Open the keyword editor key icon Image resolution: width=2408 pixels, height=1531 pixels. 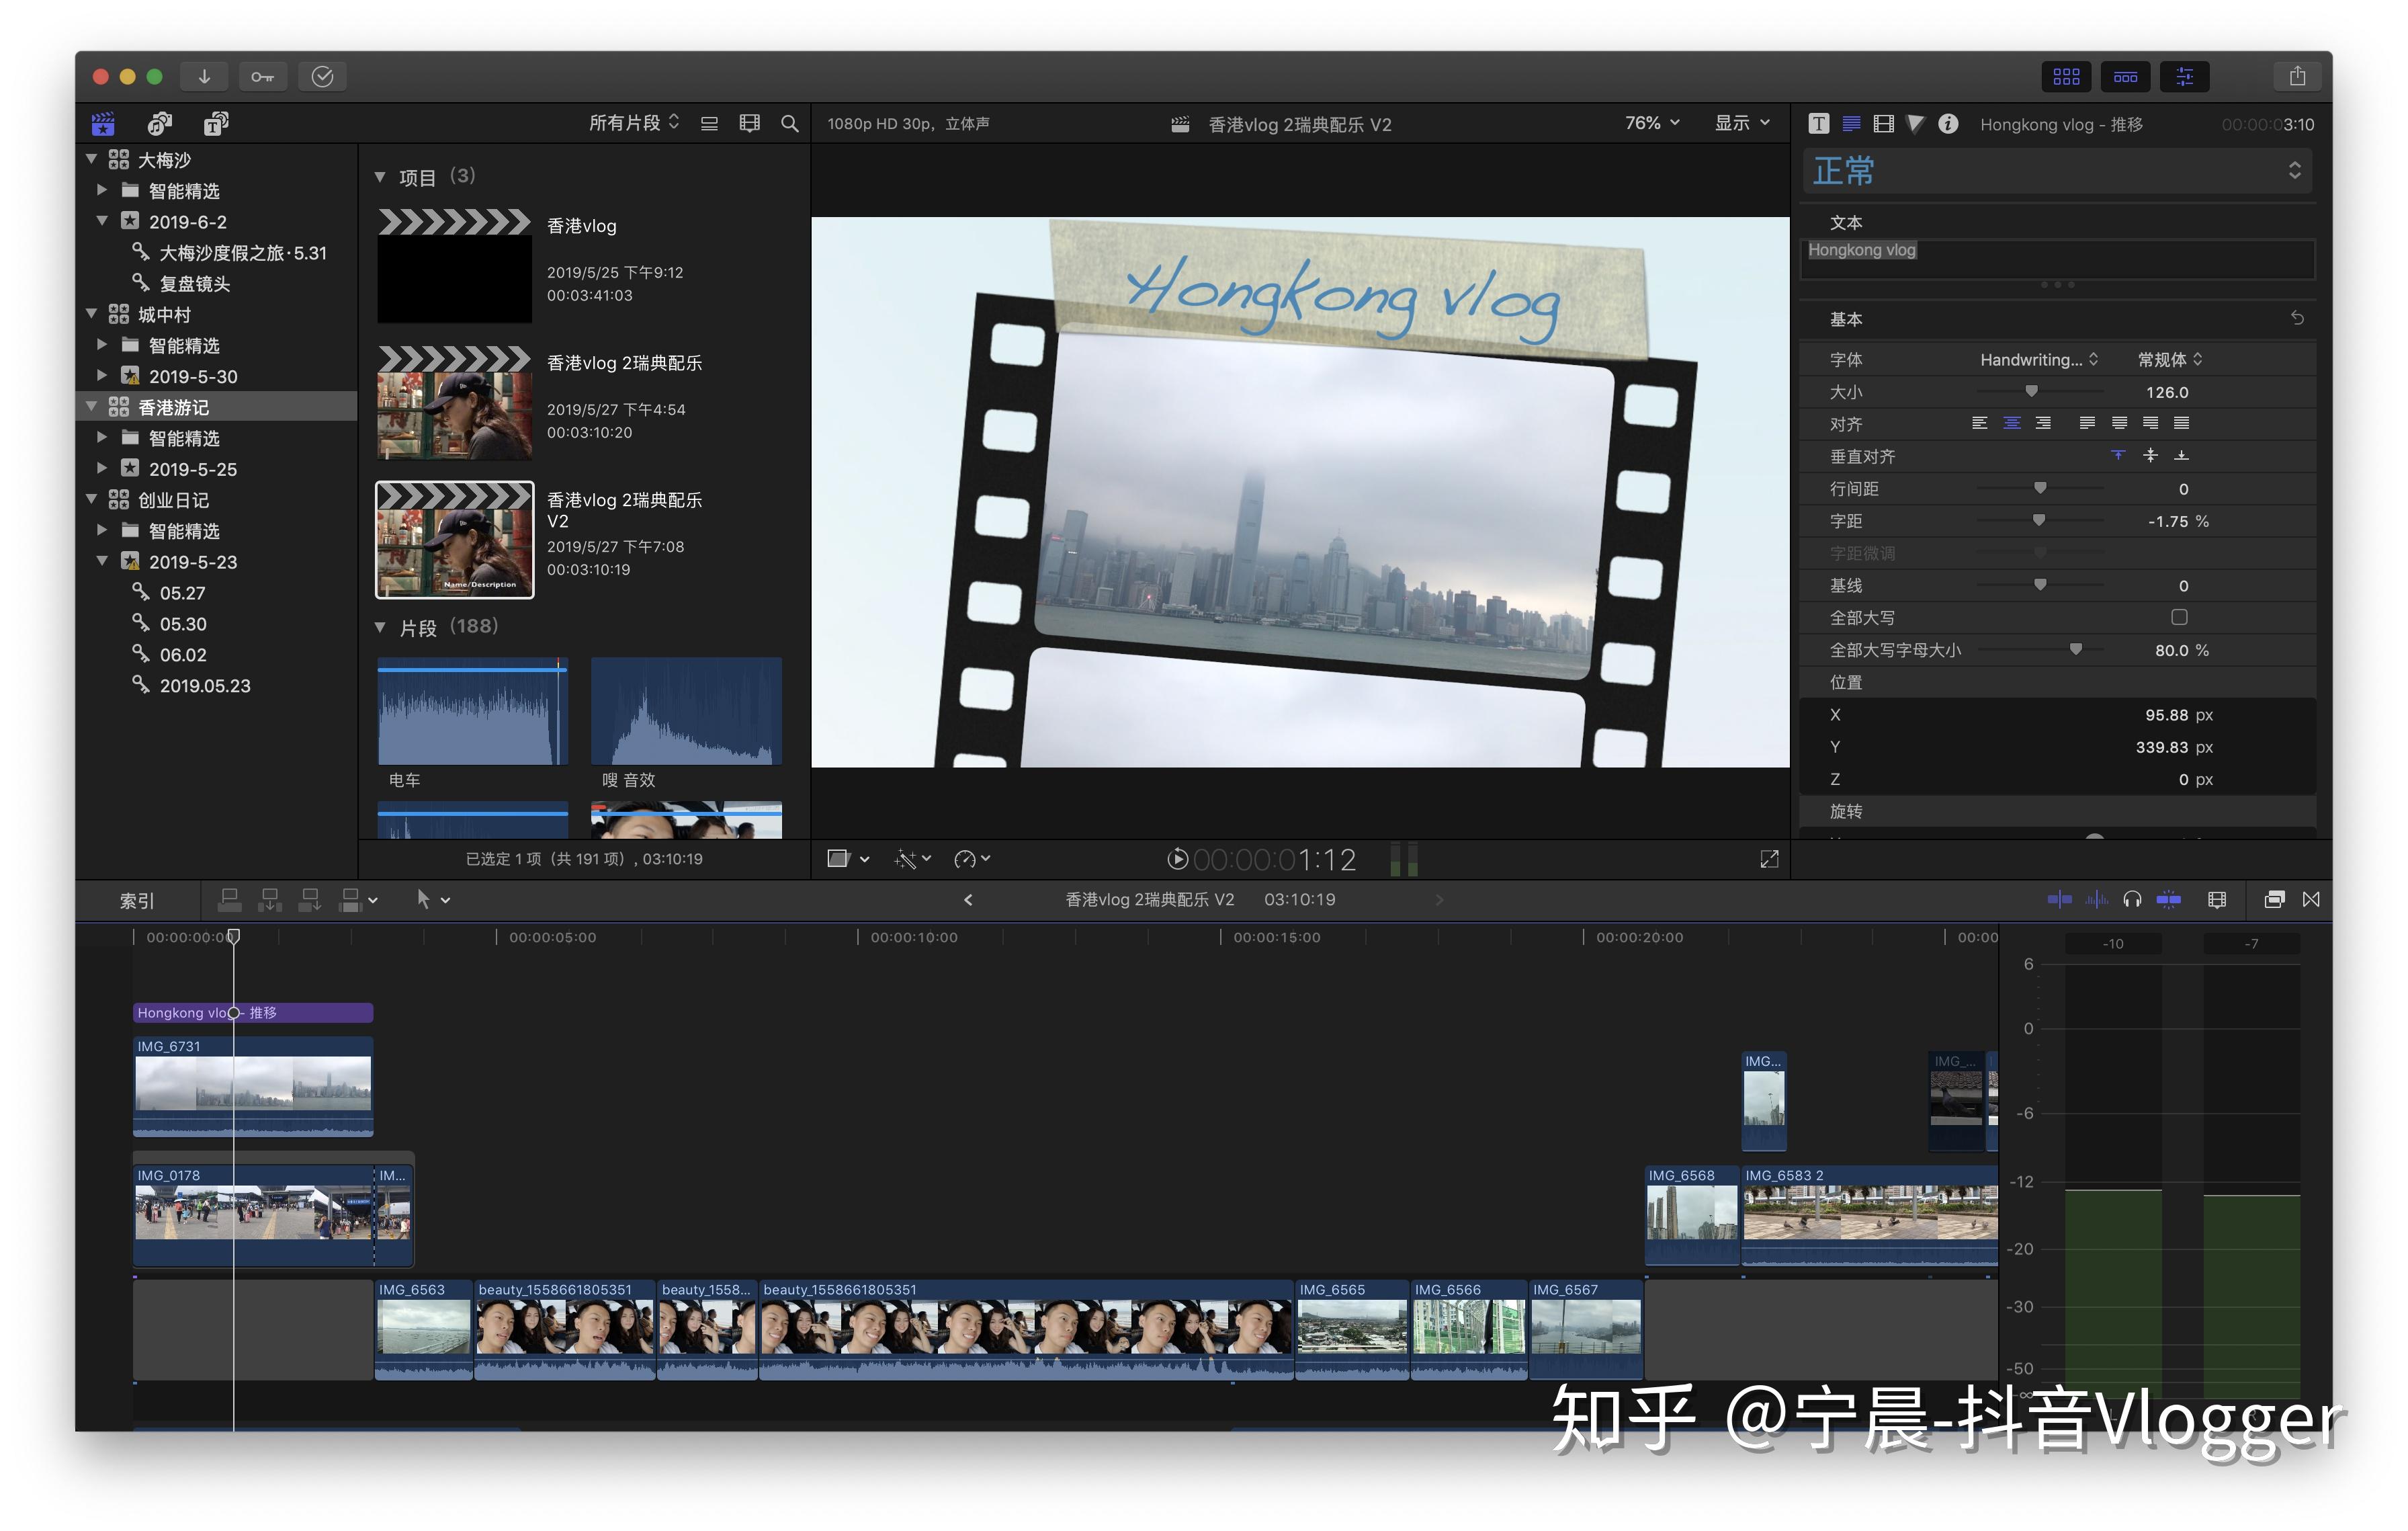point(263,77)
